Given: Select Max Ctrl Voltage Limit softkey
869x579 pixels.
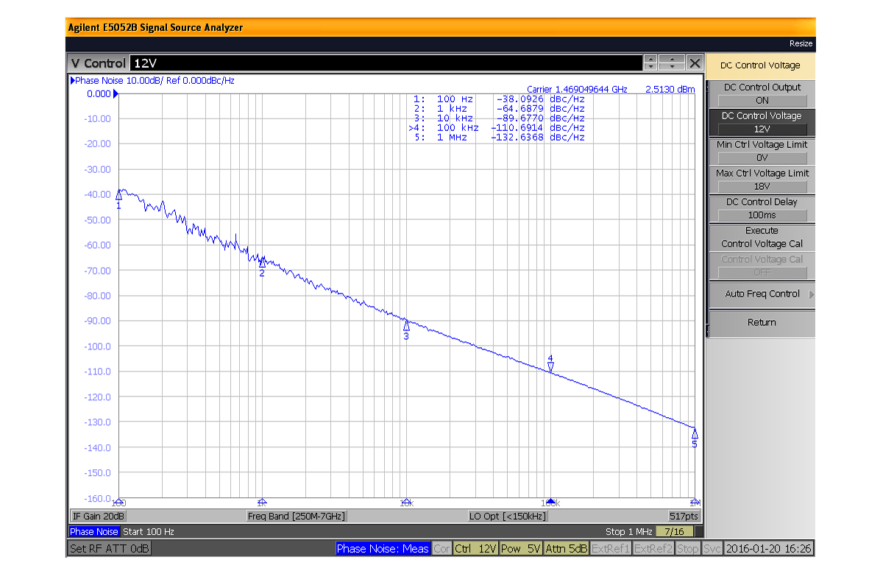Looking at the screenshot, I should pyautogui.click(x=762, y=180).
